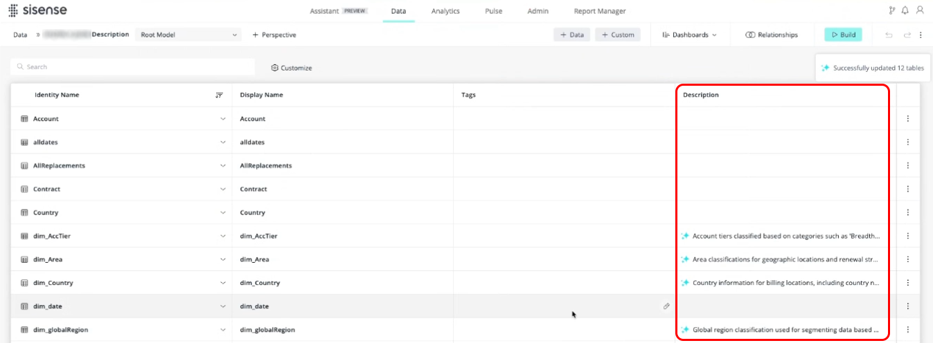Screen dimensions: 933x343
Task: Switch to the Assistant Preview tab
Action: coord(338,11)
